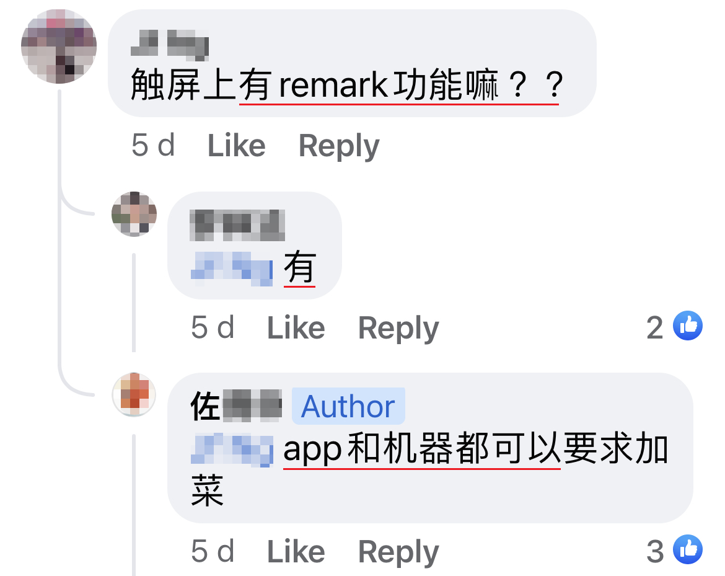Open the 5 d timestamp on top comment
The width and height of the screenshot is (725, 576).
point(153,145)
